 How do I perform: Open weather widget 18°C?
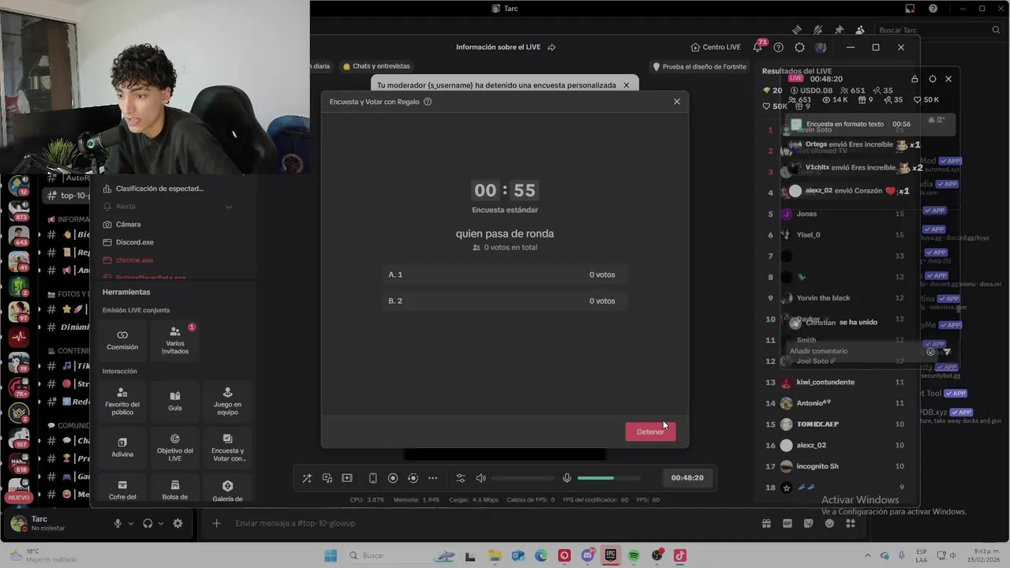42,555
